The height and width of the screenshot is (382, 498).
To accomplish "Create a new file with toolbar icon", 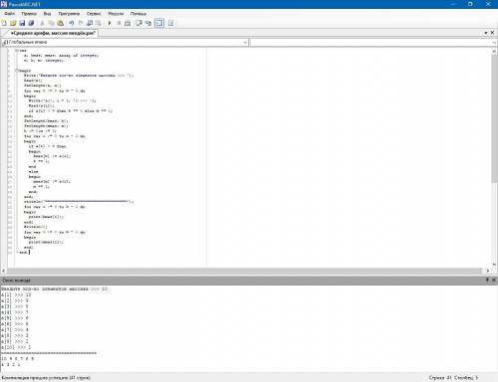I will (x=4, y=23).
